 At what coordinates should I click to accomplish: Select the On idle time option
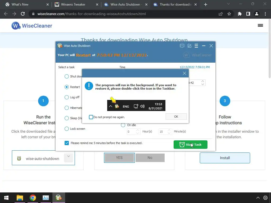(123, 125)
